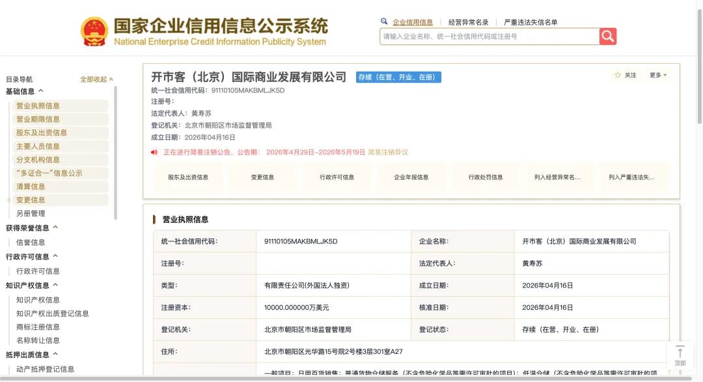This screenshot has width=703, height=382.
Task: Select the 企业信用信息 search tab
Action: pyautogui.click(x=413, y=22)
